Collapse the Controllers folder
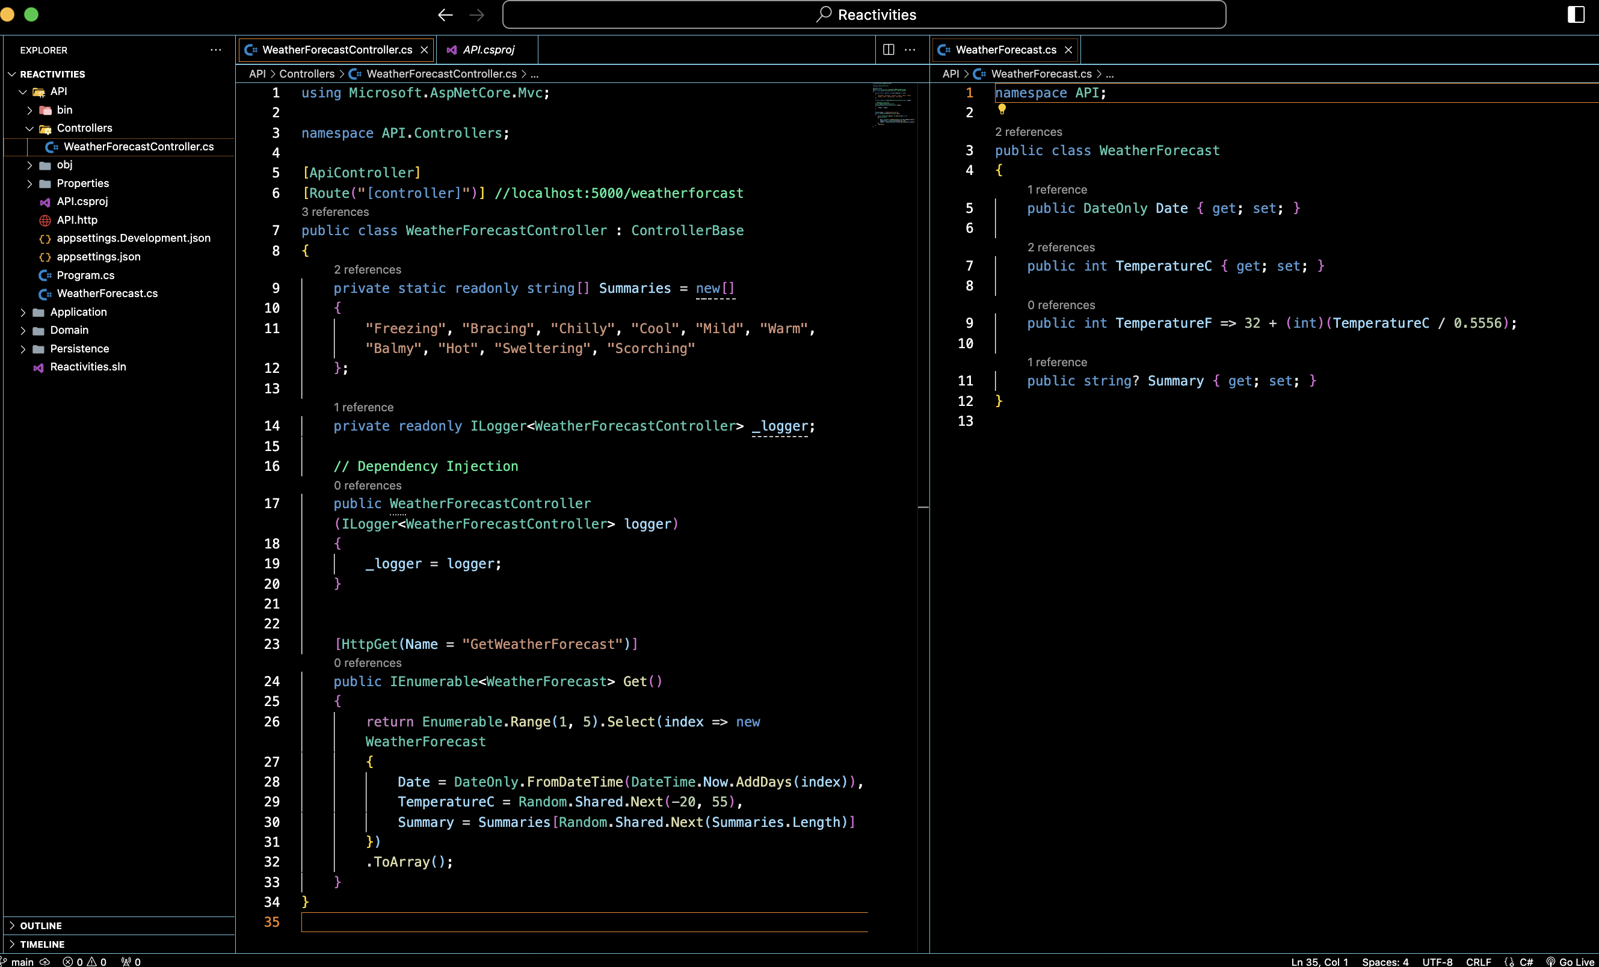This screenshot has height=967, width=1599. (x=84, y=127)
